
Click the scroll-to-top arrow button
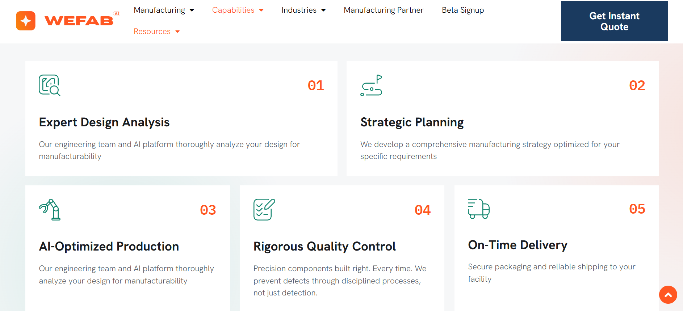[x=668, y=295]
